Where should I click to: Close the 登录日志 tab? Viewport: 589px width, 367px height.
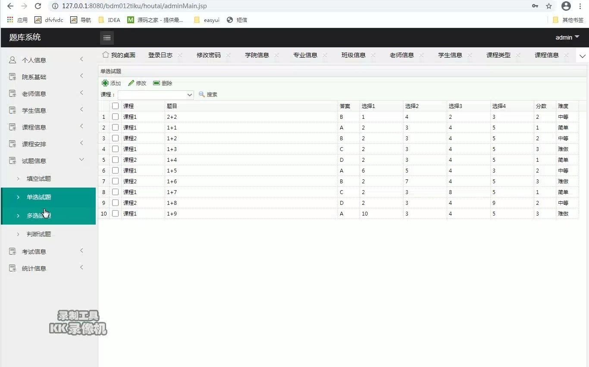(180, 55)
